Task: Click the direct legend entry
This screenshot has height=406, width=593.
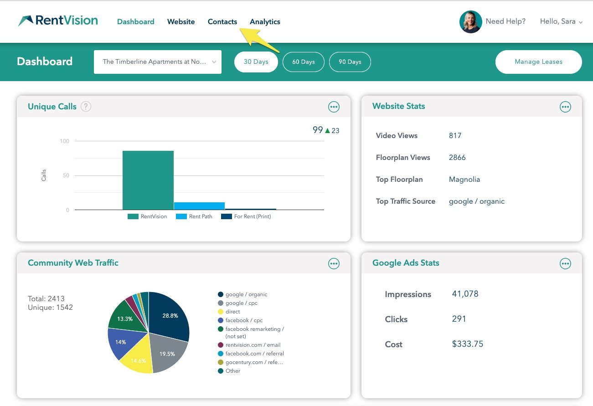Action: point(229,312)
